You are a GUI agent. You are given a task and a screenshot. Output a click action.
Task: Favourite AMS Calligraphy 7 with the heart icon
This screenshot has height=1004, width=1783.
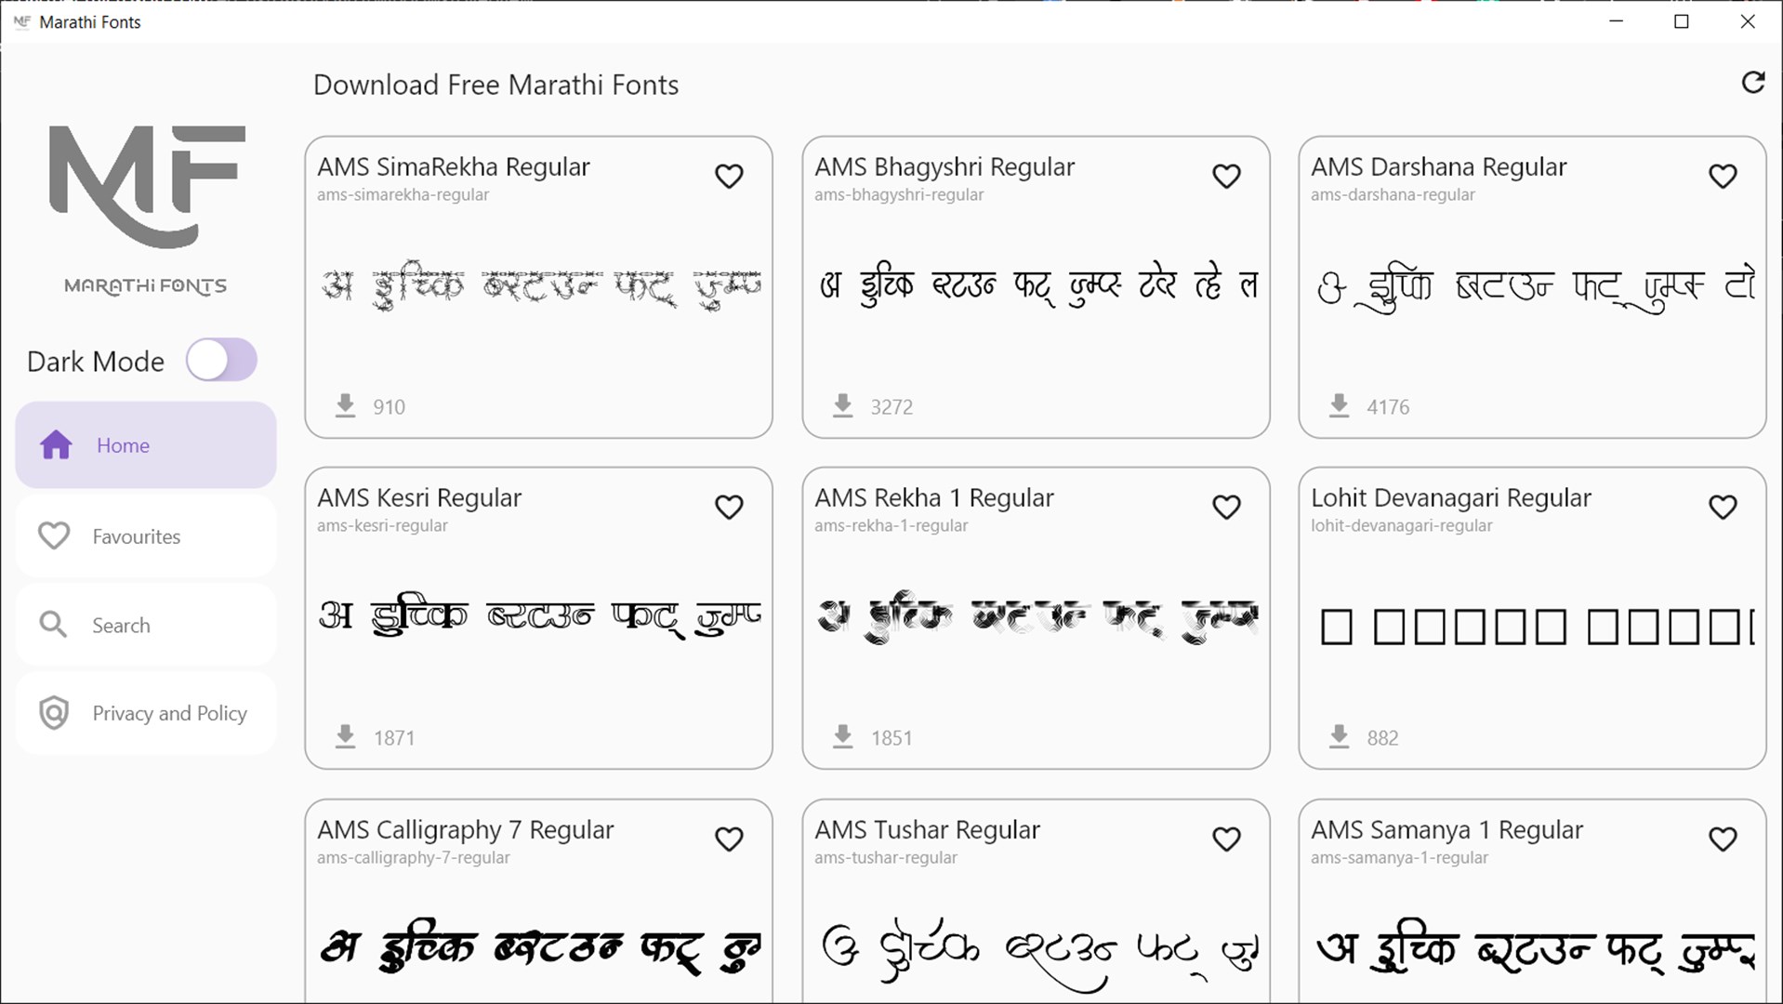click(x=729, y=839)
